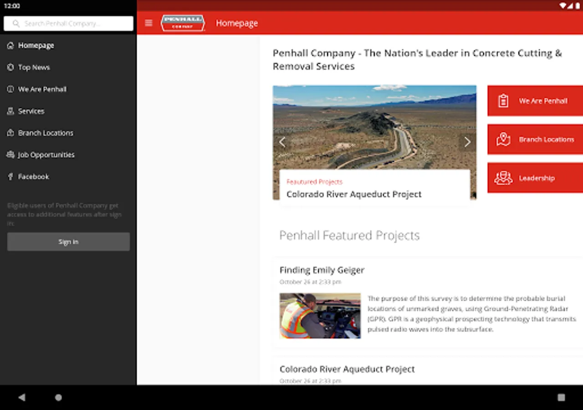Show previous carousel slide

(x=282, y=142)
